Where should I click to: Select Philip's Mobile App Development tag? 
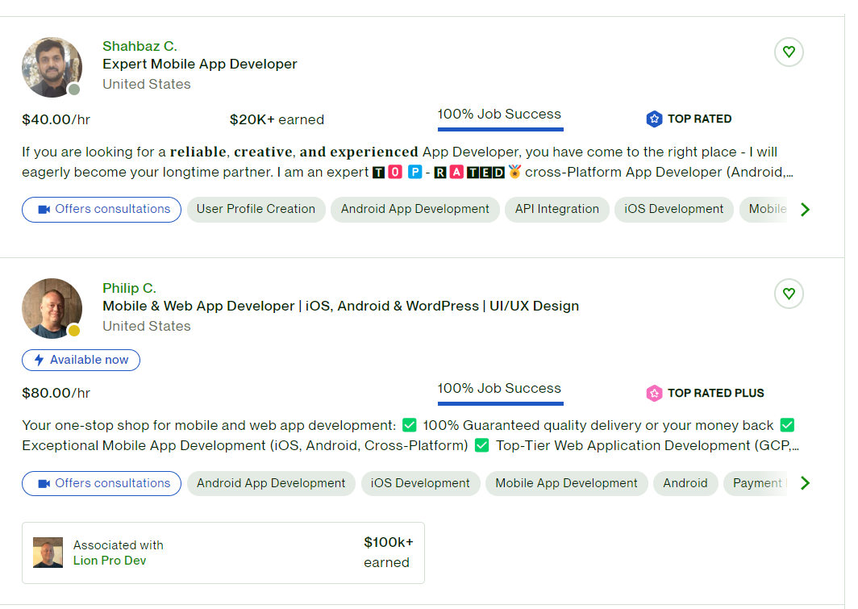pos(566,484)
